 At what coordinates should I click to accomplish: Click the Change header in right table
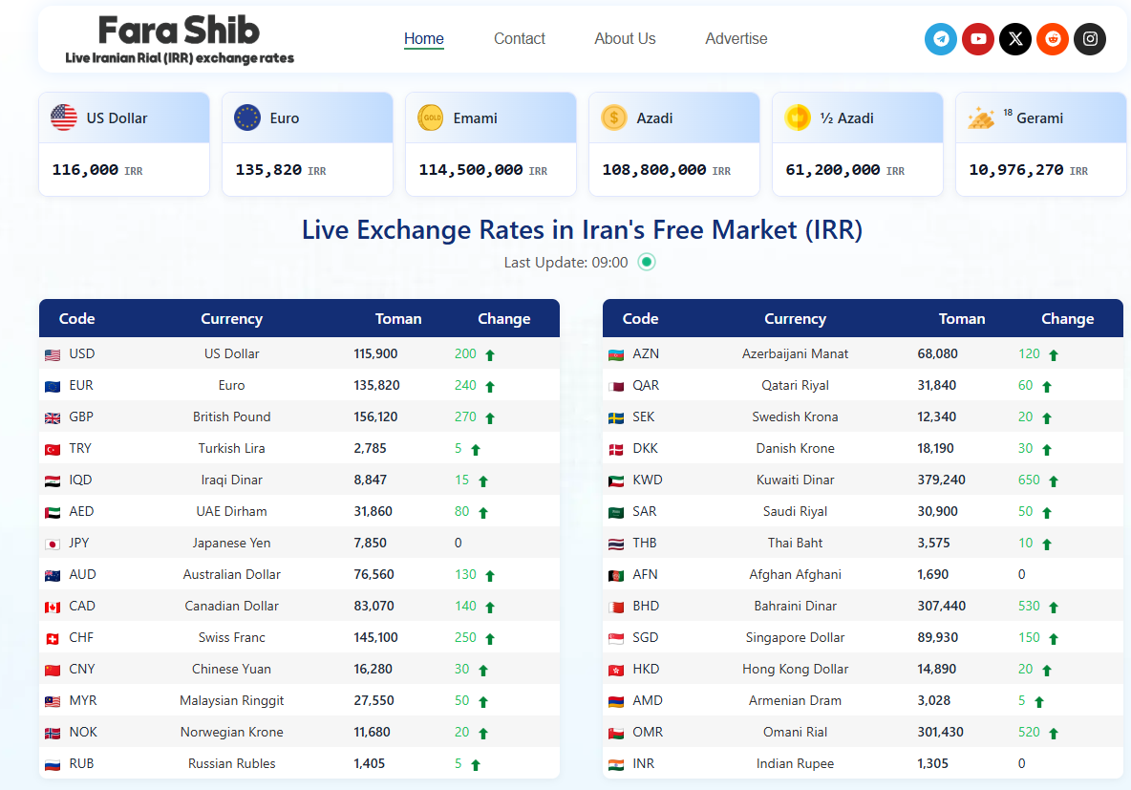1067,319
